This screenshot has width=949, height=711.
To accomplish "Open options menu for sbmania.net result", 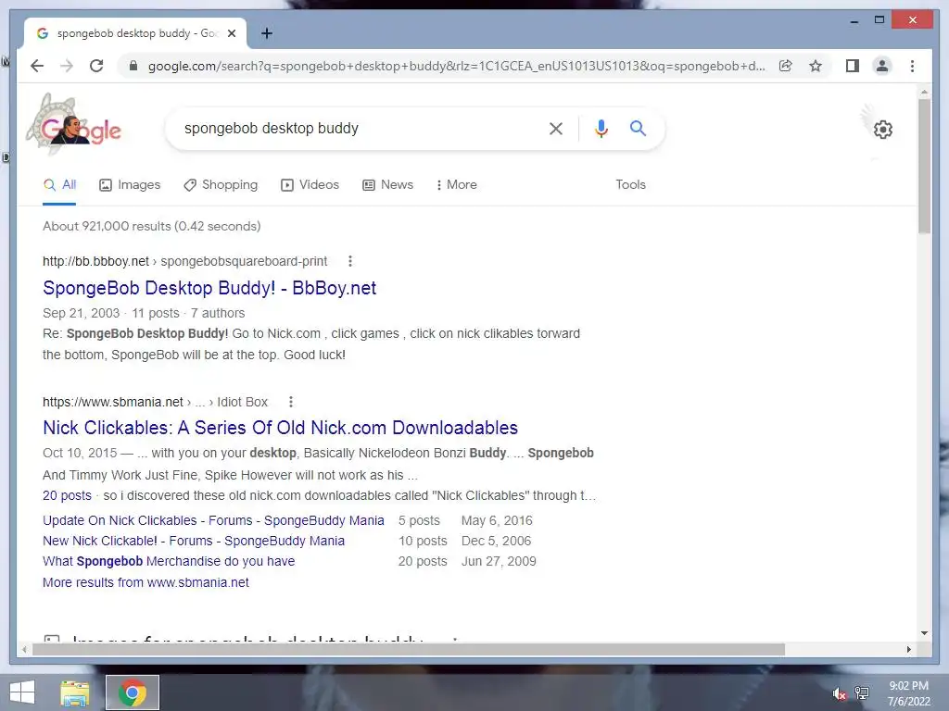I will (x=290, y=402).
